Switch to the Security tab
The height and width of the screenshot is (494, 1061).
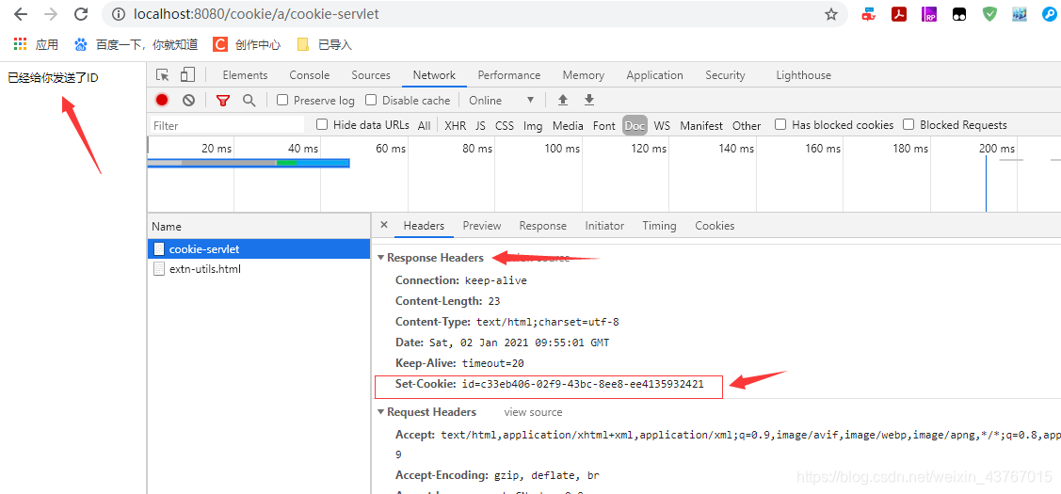pyautogui.click(x=725, y=75)
